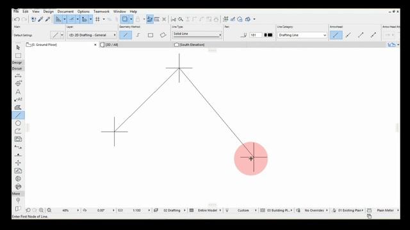Screen dimensions: 410x230
Task: Open the 03 Building Plans model view option
Action: tap(279, 210)
